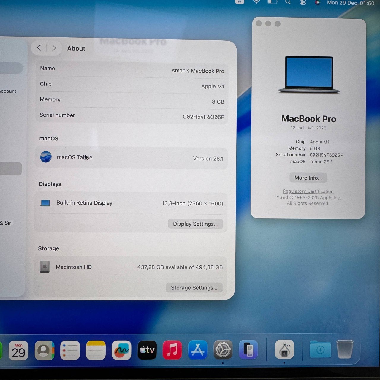Open the Regulatory Certification link
Image resolution: width=380 pixels, height=380 pixels.
click(308, 191)
